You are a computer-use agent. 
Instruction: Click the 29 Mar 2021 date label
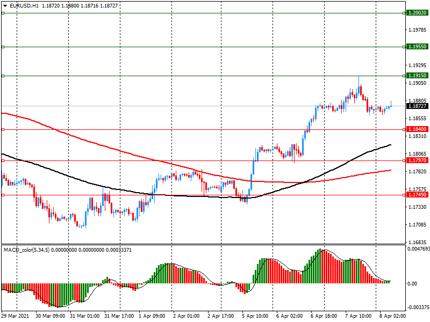[15, 316]
